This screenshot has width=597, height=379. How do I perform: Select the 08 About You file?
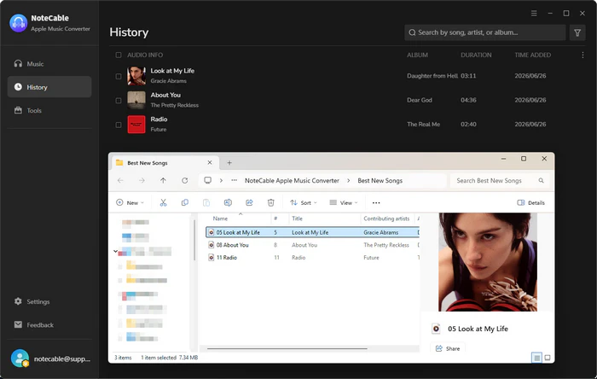click(232, 245)
